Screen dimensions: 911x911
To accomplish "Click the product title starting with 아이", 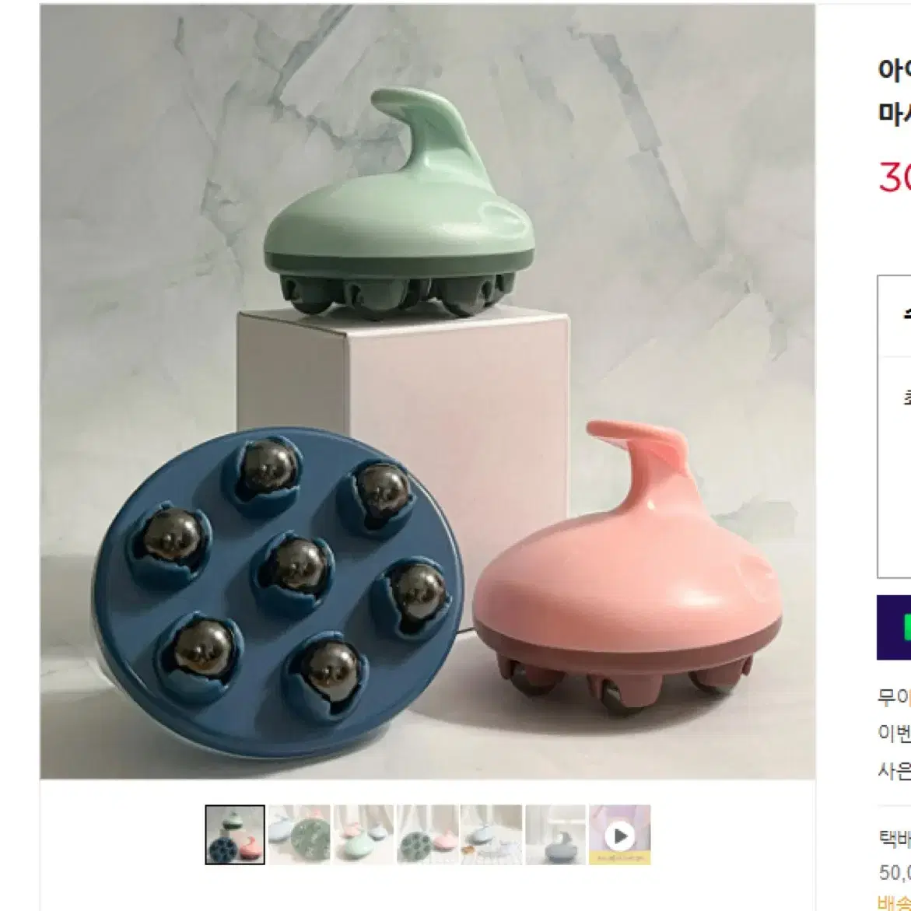I will 894,70.
